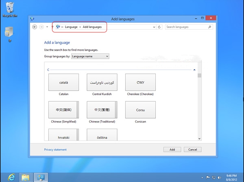The image size is (244, 182).
Task: Click Language in the breadcrumb path
Action: 71,27
